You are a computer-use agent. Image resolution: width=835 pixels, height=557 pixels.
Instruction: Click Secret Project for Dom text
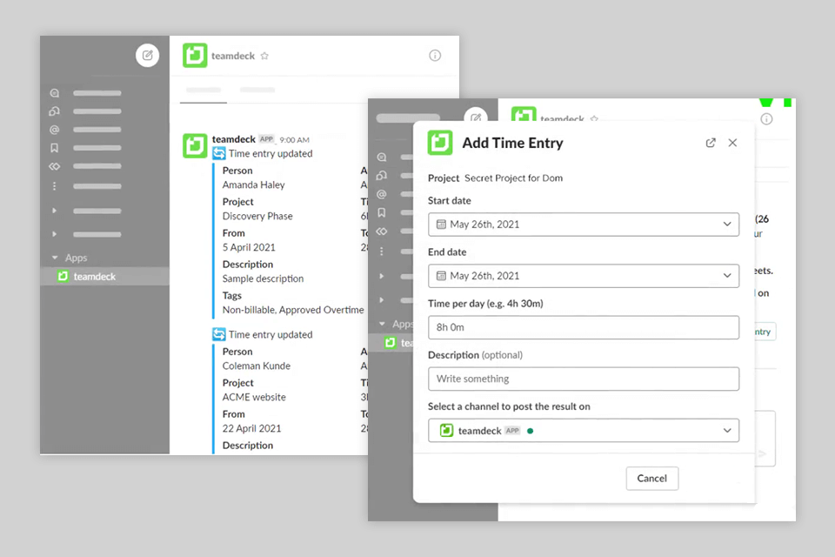[x=513, y=178]
